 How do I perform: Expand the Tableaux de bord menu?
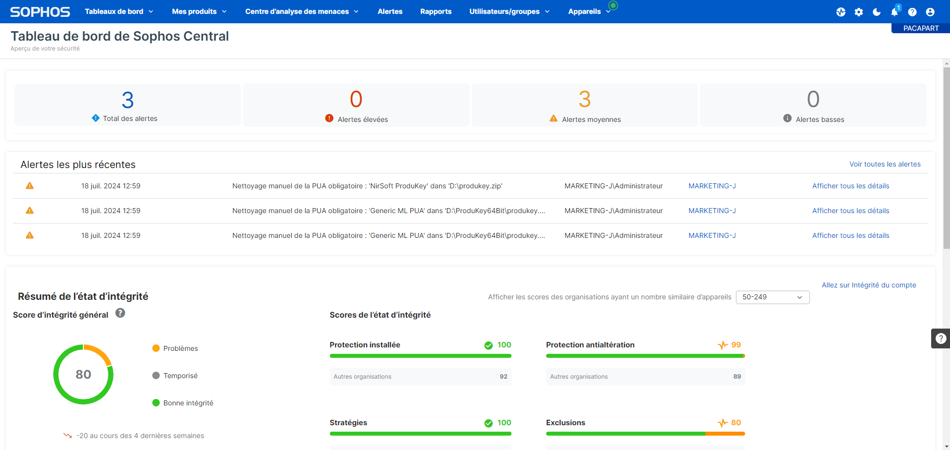coord(119,11)
